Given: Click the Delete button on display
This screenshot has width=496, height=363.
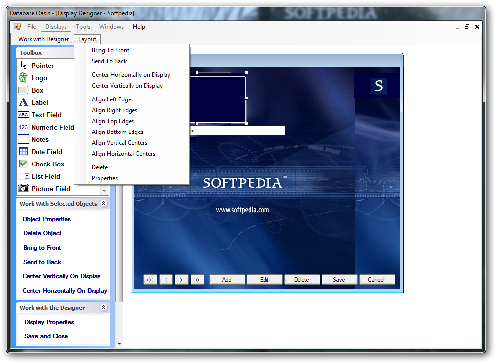Looking at the screenshot, I should pyautogui.click(x=301, y=280).
